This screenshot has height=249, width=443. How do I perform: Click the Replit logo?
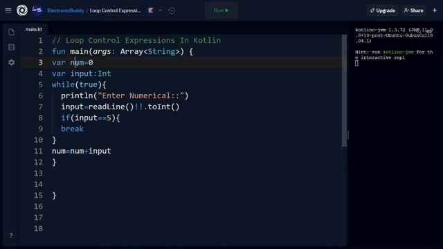click(22, 10)
